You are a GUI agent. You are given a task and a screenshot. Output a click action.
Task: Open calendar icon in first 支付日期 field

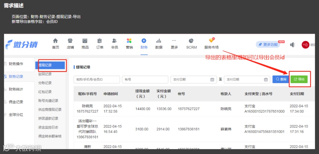pyautogui.click(x=212, y=80)
